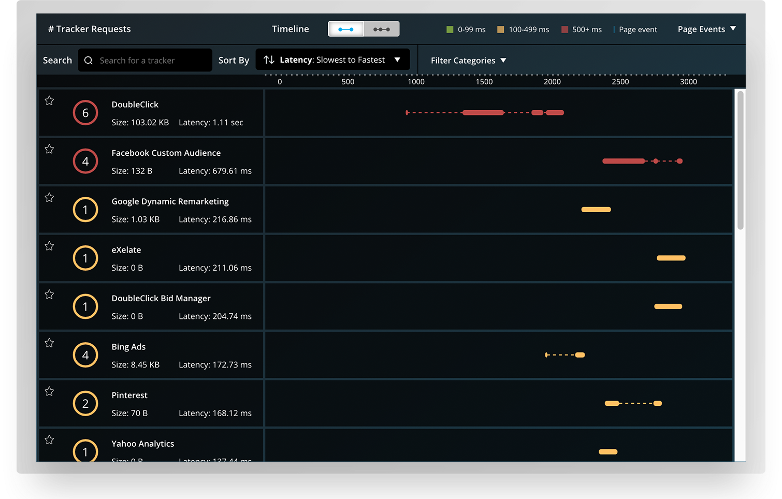This screenshot has width=782, height=499.
Task: Click Latency: 216.86 ms value
Action: (x=215, y=219)
